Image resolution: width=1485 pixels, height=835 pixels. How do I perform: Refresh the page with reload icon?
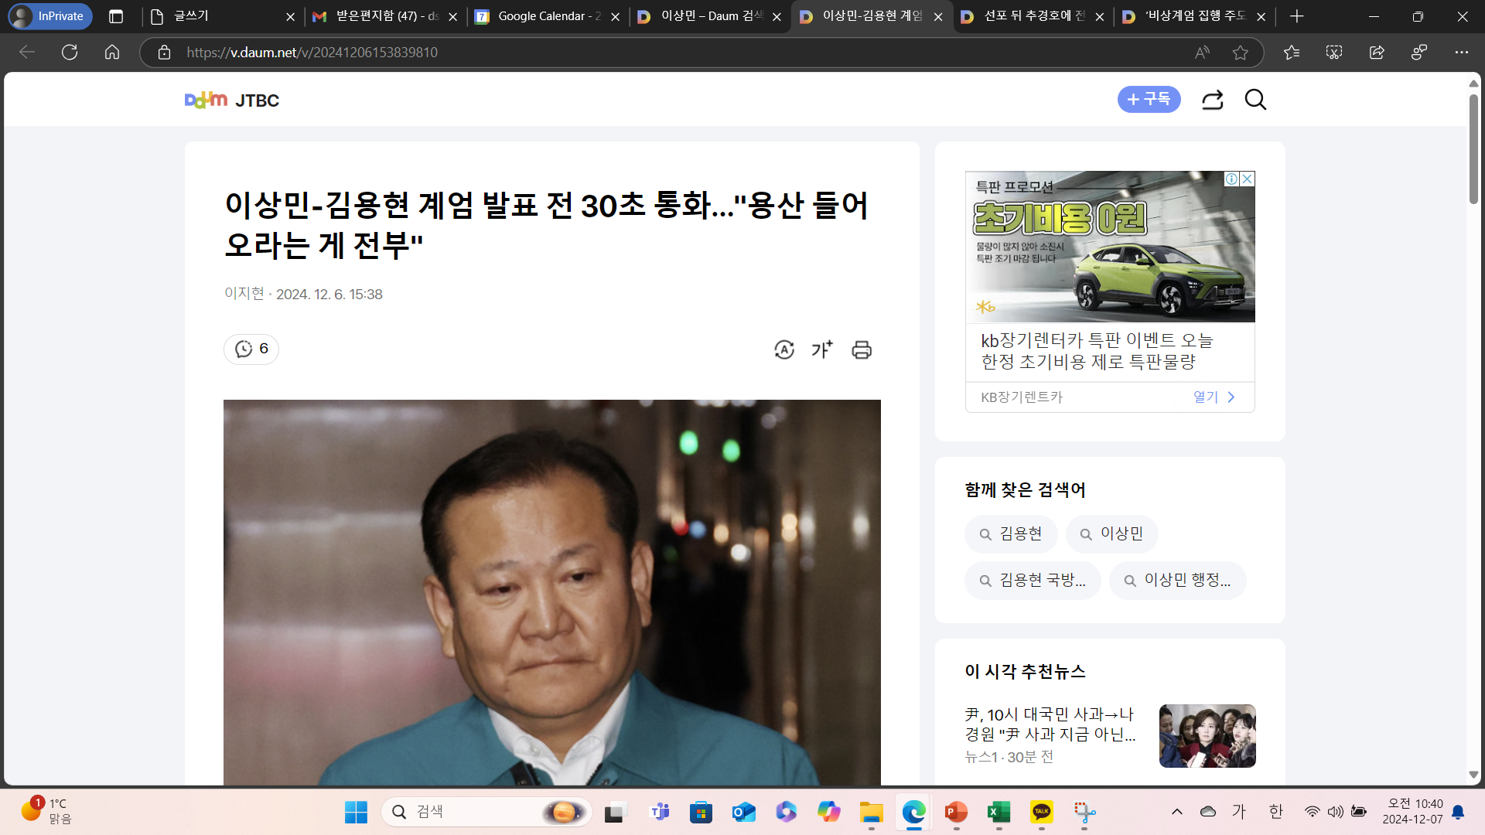pyautogui.click(x=70, y=53)
